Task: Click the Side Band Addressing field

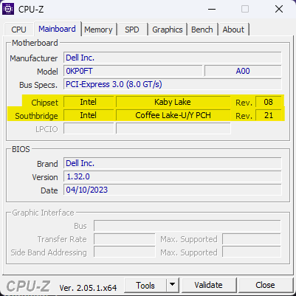Action: (125, 252)
